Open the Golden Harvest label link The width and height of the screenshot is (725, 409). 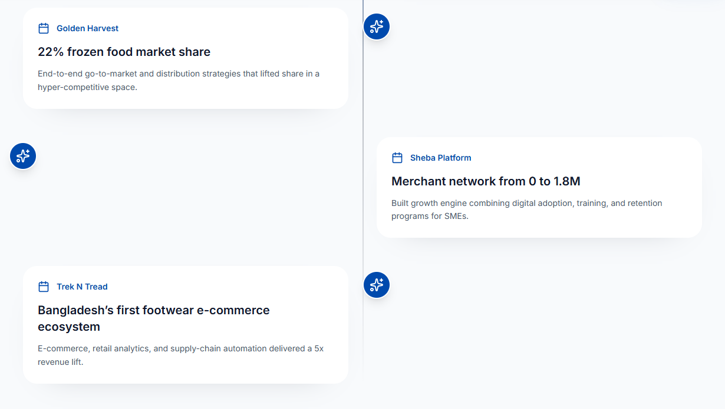click(x=87, y=28)
